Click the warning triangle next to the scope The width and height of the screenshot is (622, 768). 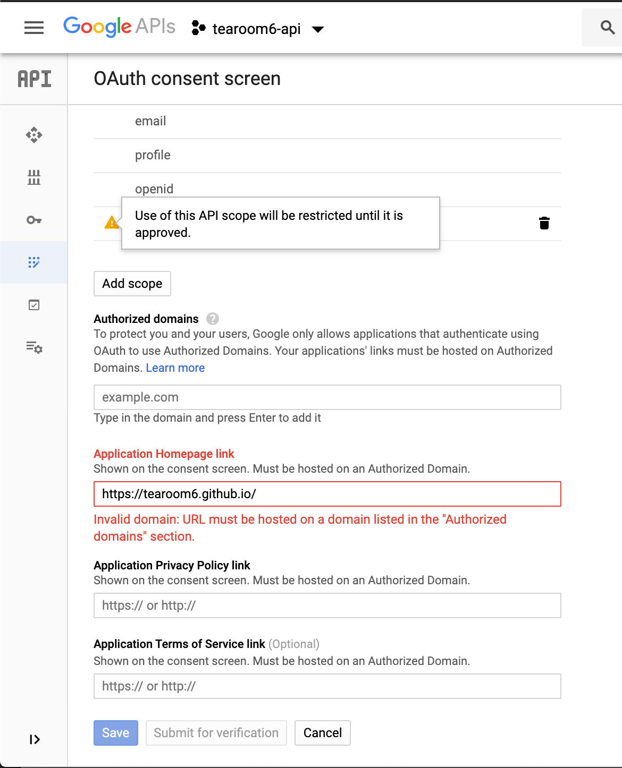pyautogui.click(x=111, y=223)
